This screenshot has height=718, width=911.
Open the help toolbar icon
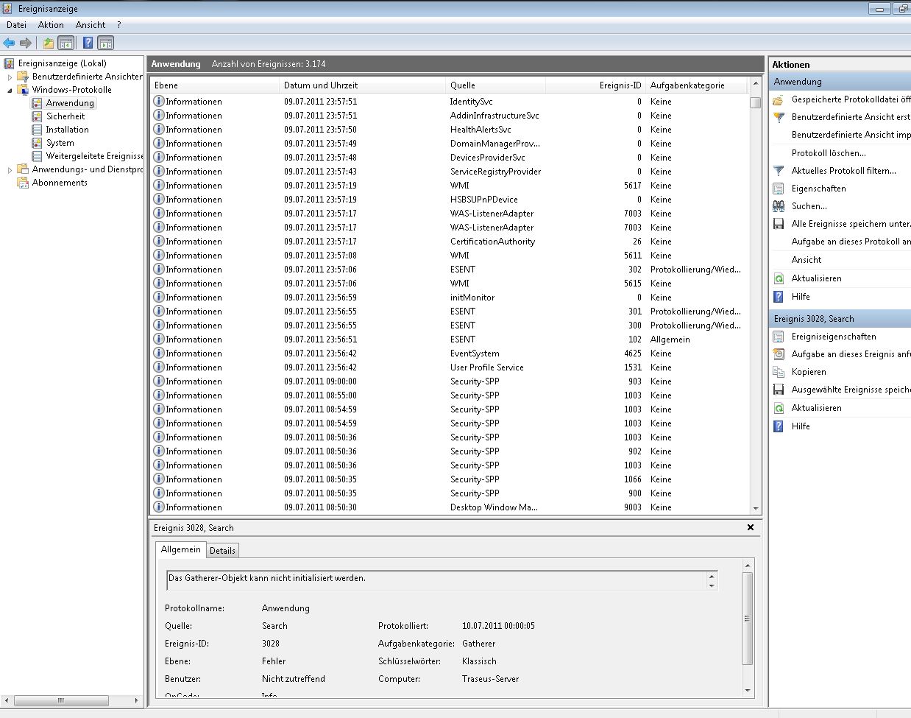[88, 43]
